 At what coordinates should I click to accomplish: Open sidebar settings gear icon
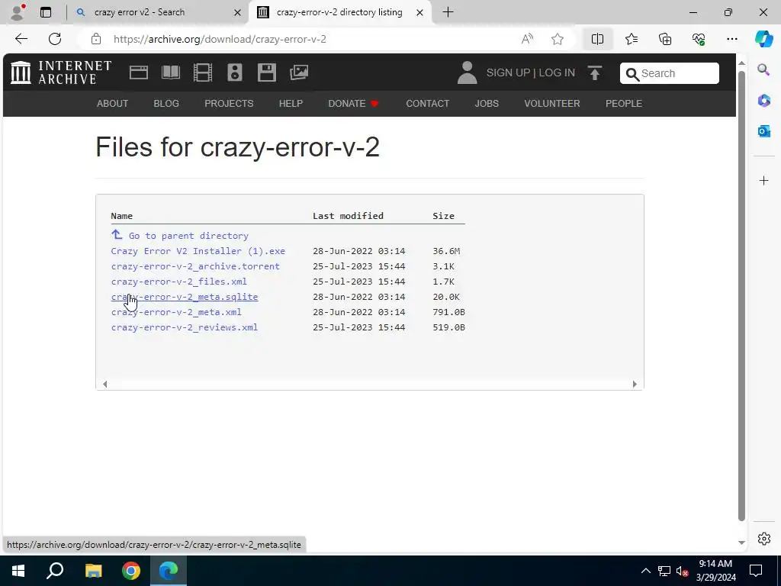[763, 539]
